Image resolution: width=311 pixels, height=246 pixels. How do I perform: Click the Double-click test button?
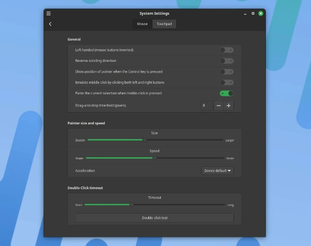(154, 218)
